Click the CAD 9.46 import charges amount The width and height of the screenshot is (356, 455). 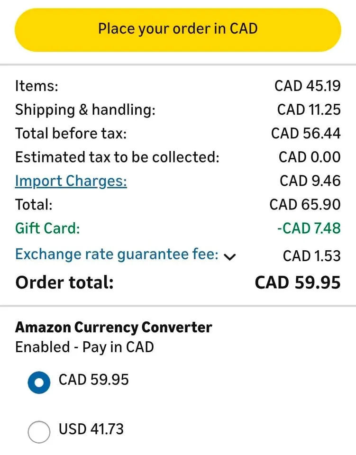(x=310, y=181)
